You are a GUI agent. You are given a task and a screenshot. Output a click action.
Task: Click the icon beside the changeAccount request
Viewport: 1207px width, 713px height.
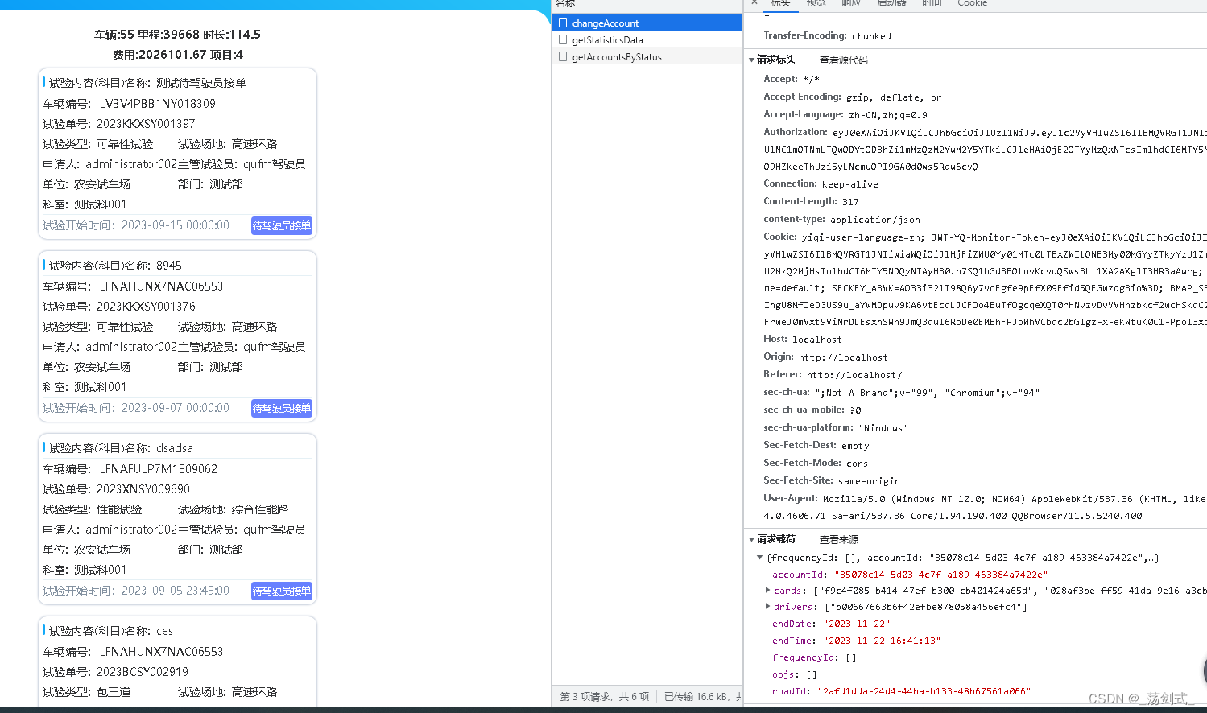(x=563, y=23)
